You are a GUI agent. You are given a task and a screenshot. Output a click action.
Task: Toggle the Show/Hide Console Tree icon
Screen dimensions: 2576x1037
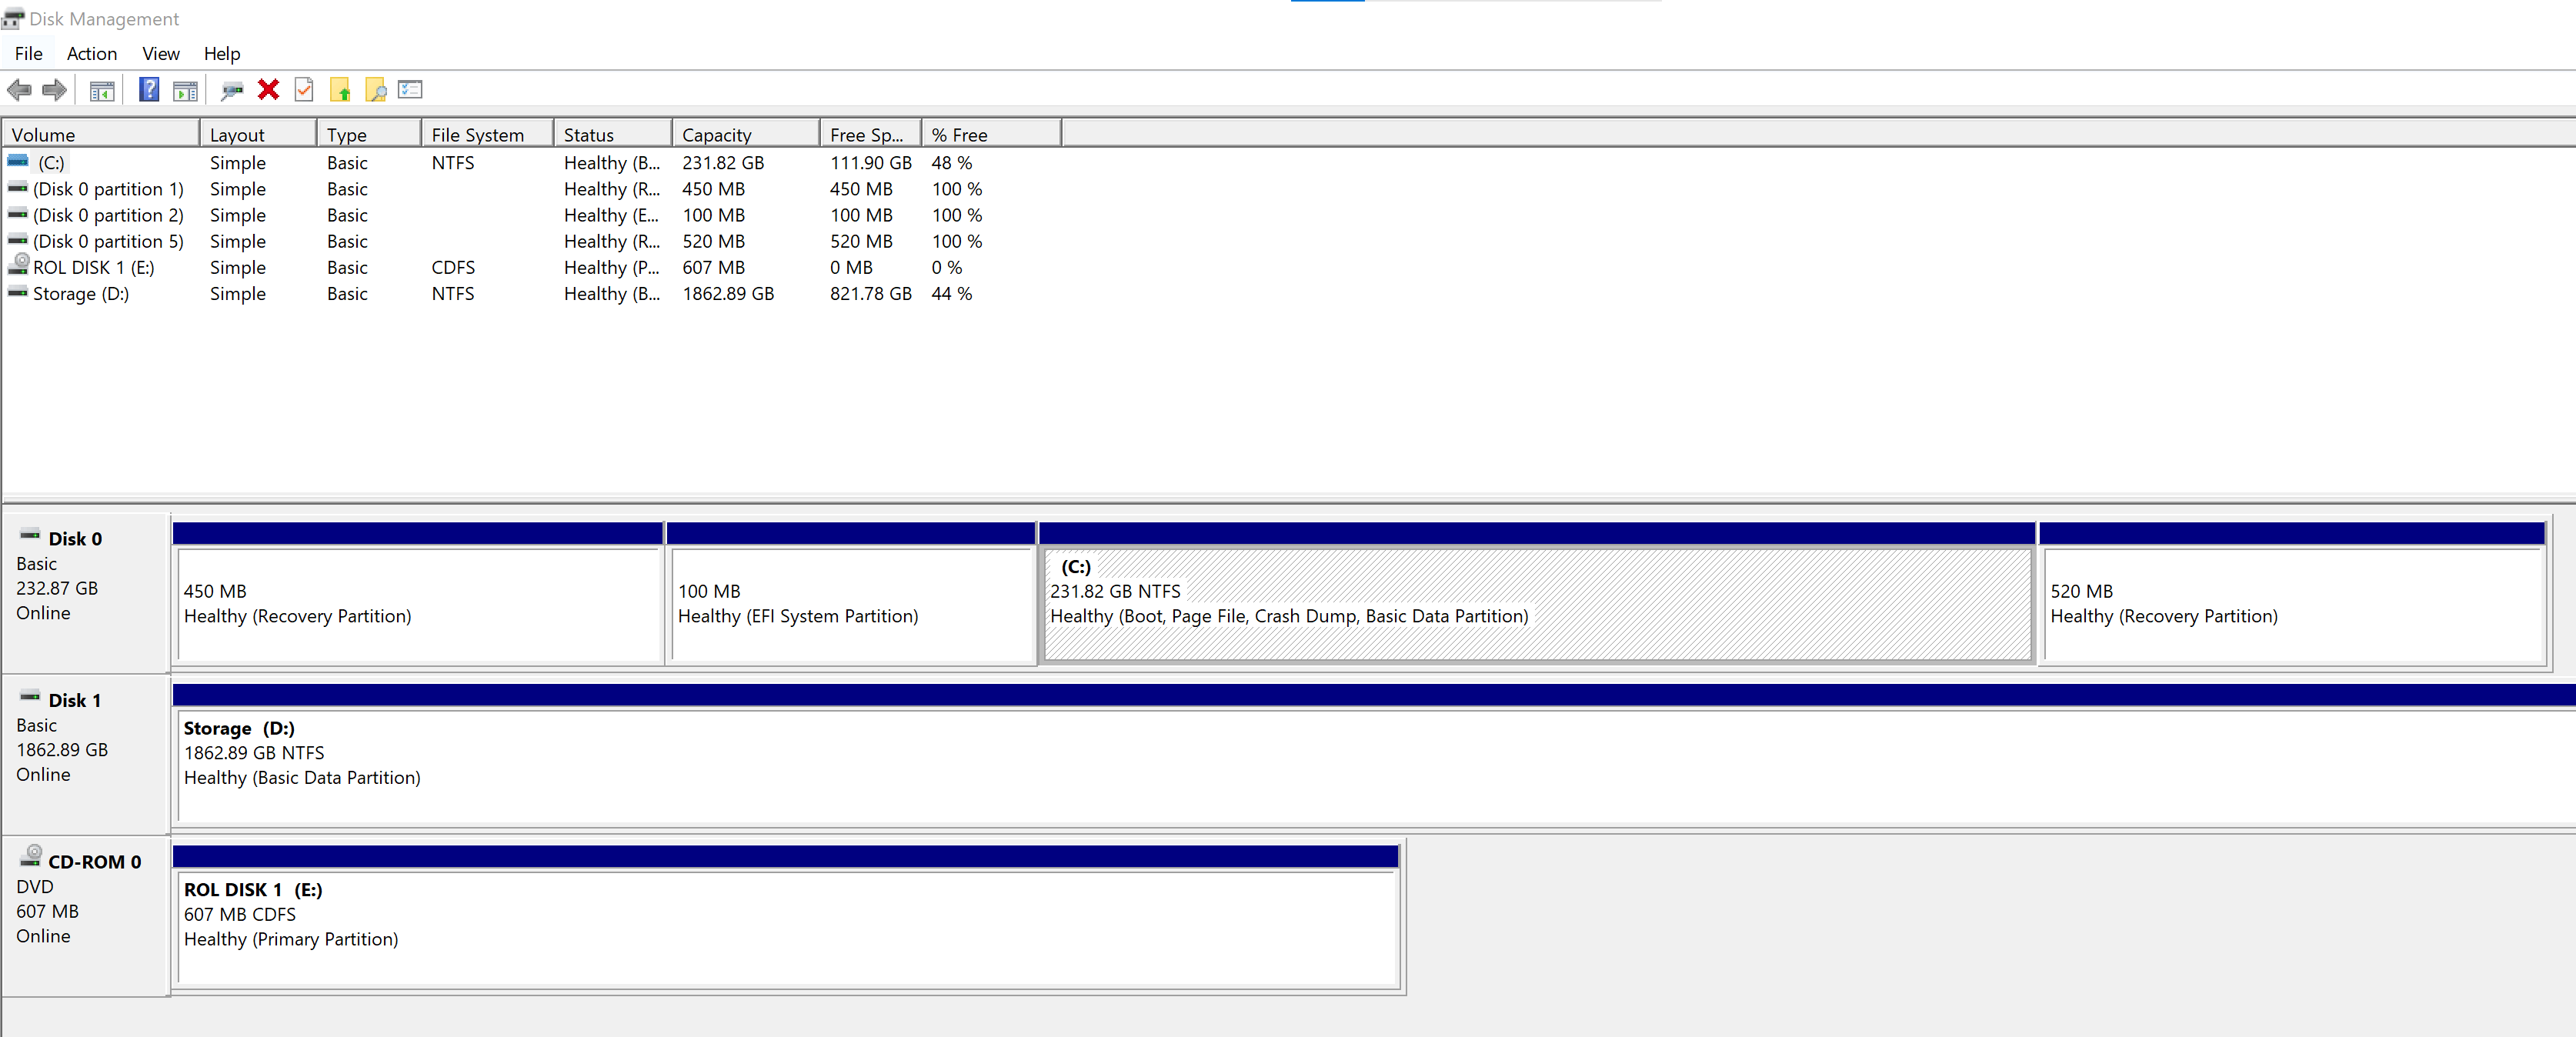(x=101, y=91)
